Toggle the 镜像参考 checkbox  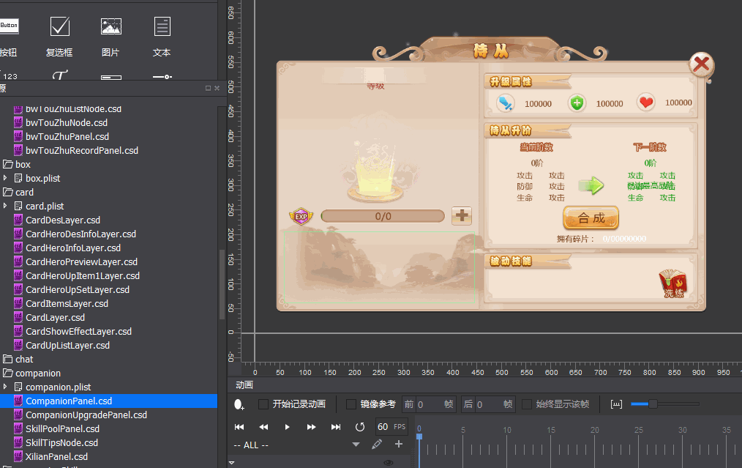tap(351, 404)
